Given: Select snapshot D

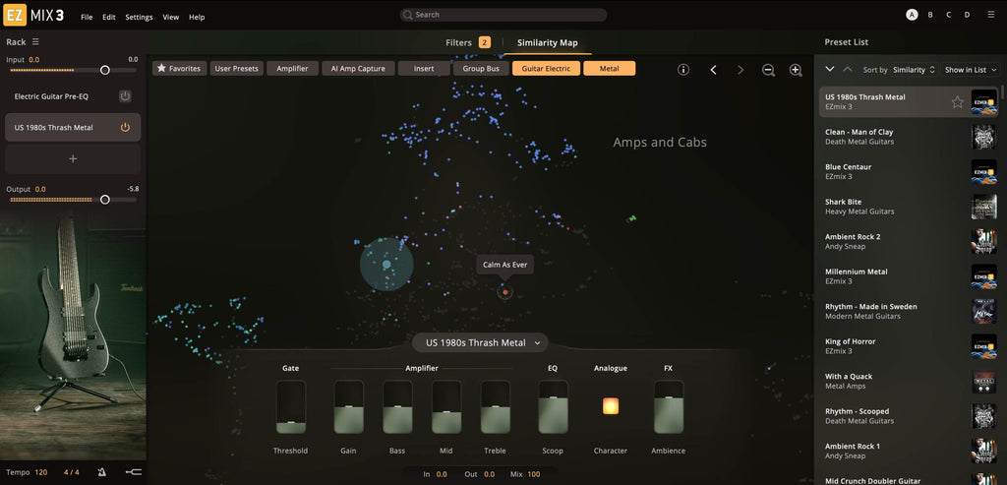Looking at the screenshot, I should (968, 15).
